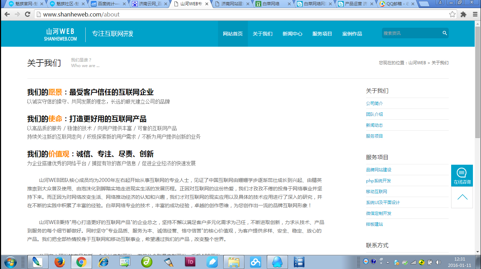The height and width of the screenshot is (269, 481).
Task: Click the browser back arrow
Action: [7, 14]
